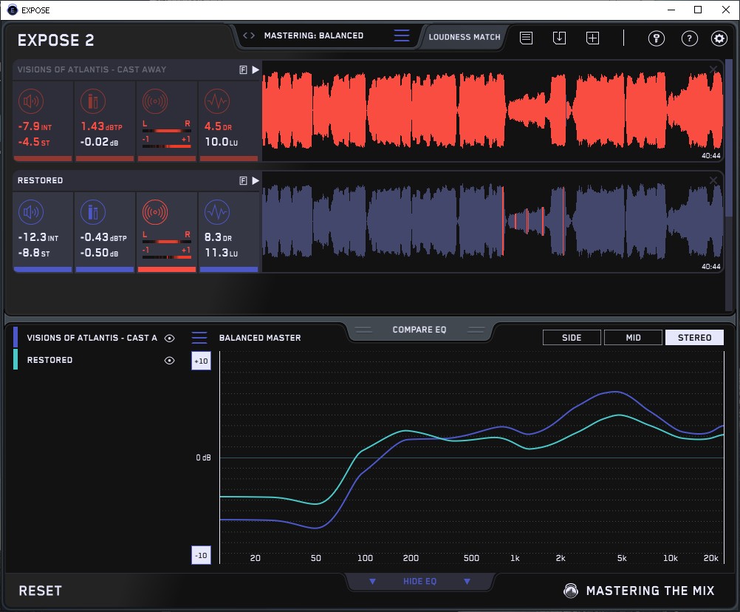Viewport: 740px width, 612px height.
Task: Click the Mastering The Mix logo
Action: 639,591
